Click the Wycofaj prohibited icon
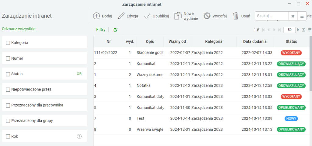The height and width of the screenshot is (146, 312). coord(207,16)
